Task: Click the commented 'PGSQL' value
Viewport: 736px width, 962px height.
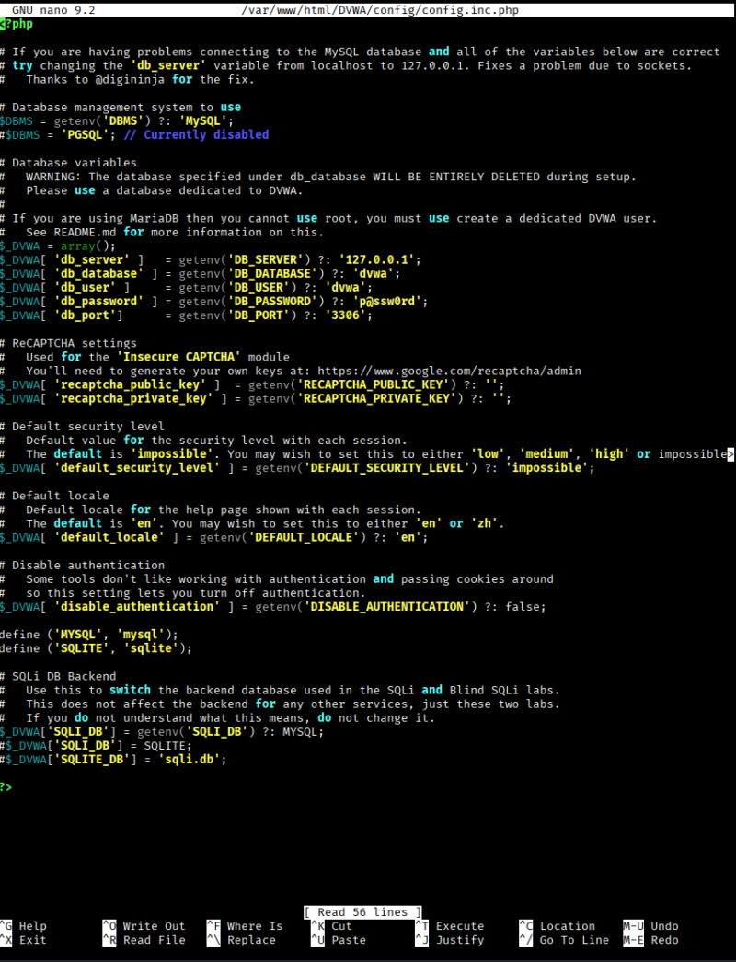Action: (x=86, y=134)
